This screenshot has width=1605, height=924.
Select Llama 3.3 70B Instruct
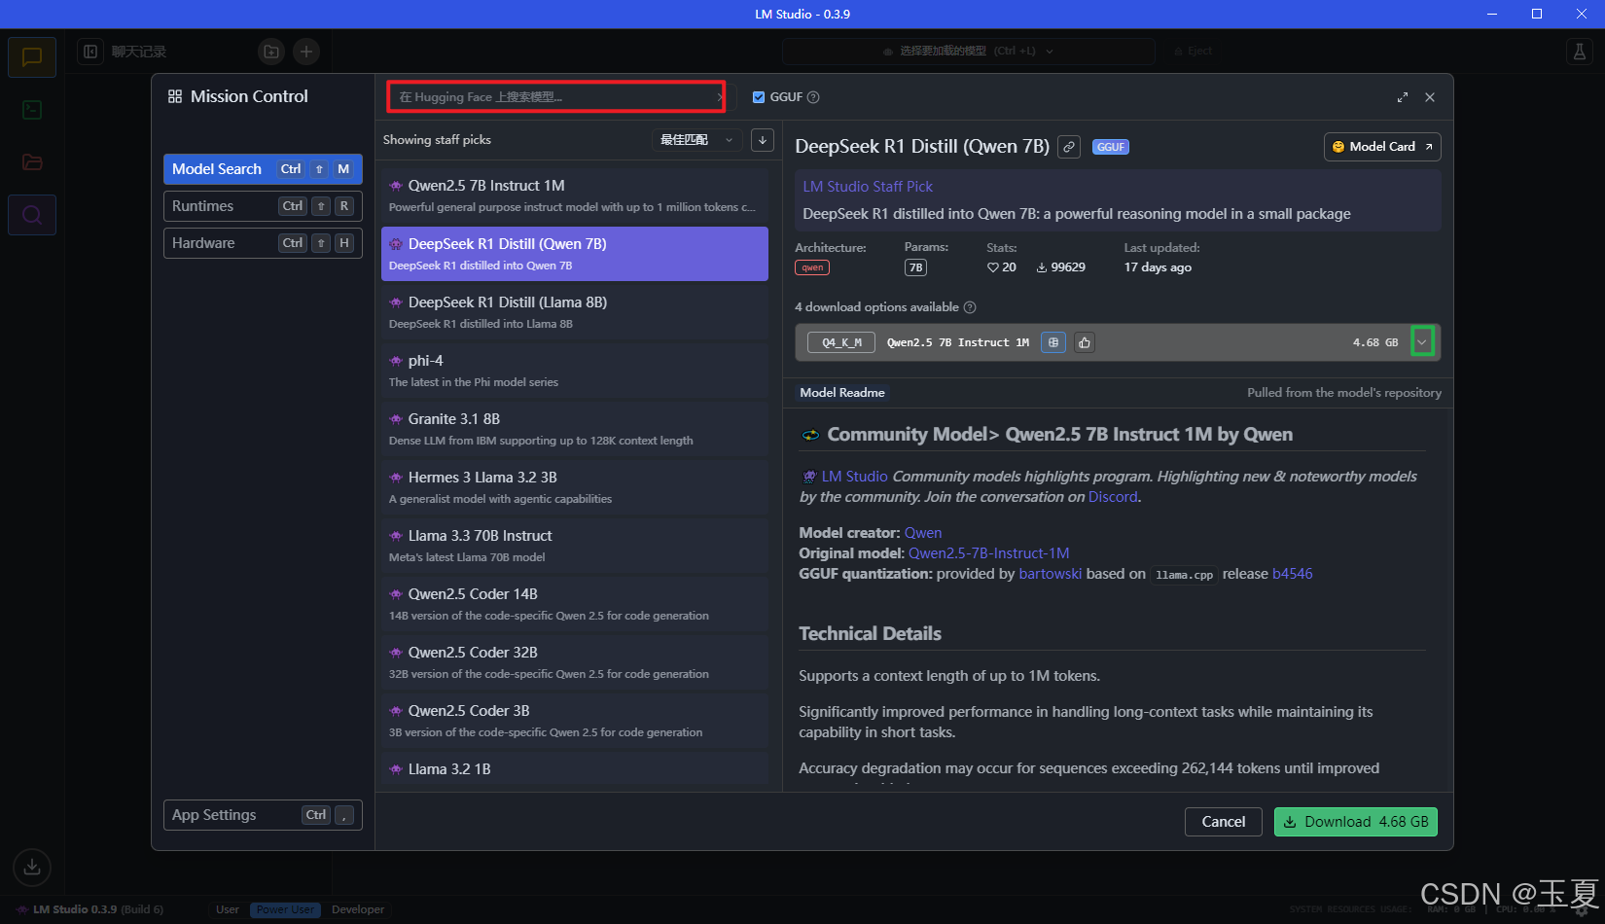575,546
